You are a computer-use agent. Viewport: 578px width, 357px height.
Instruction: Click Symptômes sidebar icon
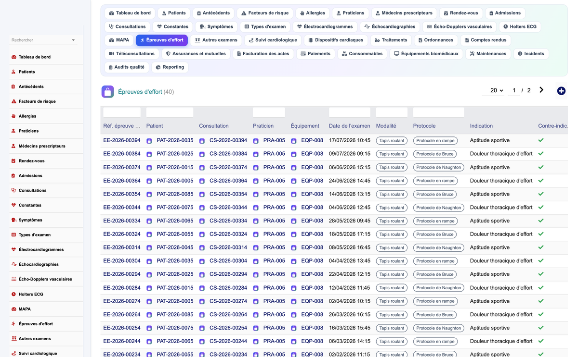[13, 220]
